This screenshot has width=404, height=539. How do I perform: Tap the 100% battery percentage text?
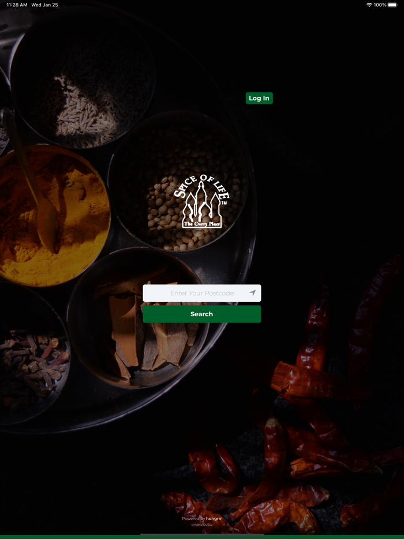click(x=380, y=5)
